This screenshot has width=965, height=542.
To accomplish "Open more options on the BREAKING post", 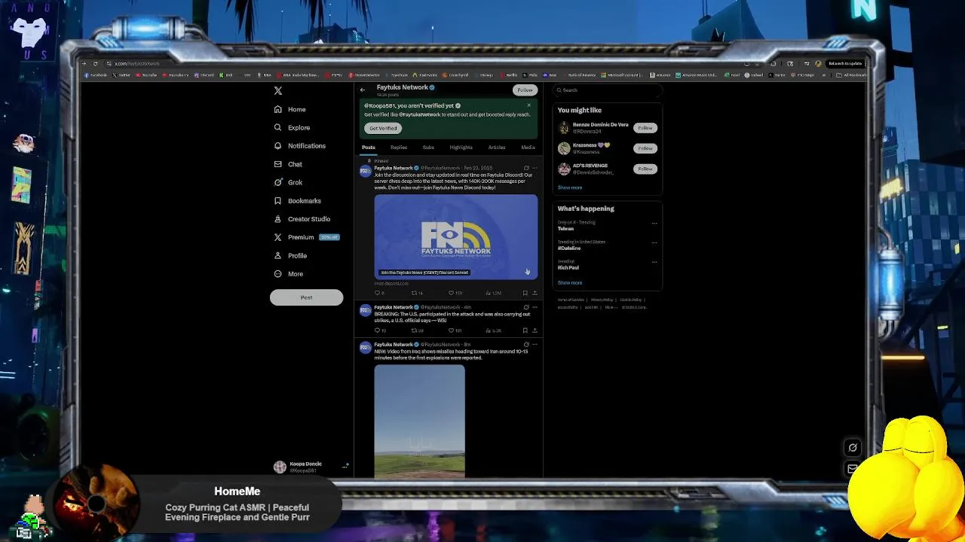I will (535, 307).
